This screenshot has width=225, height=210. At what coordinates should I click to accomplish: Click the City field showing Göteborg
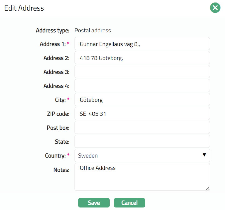point(142,100)
